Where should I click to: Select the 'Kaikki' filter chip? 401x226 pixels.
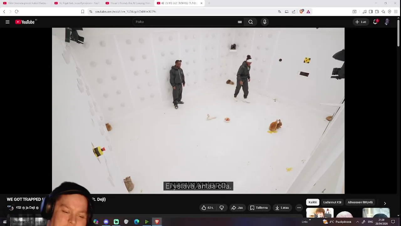click(x=313, y=202)
